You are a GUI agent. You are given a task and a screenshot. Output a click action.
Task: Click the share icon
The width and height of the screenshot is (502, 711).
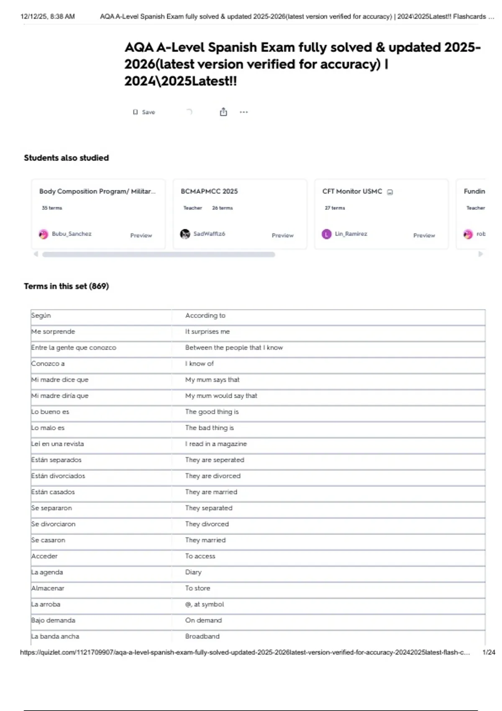point(223,112)
